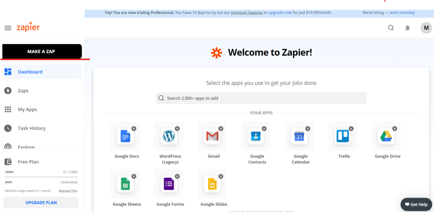This screenshot has width=434, height=212.
Task: Remove Google Sheets with its X button
Action: pyautogui.click(x=134, y=176)
